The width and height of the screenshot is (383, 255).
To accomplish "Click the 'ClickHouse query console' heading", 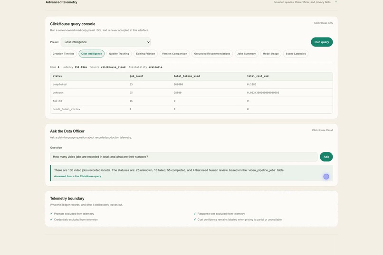I will click(73, 24).
